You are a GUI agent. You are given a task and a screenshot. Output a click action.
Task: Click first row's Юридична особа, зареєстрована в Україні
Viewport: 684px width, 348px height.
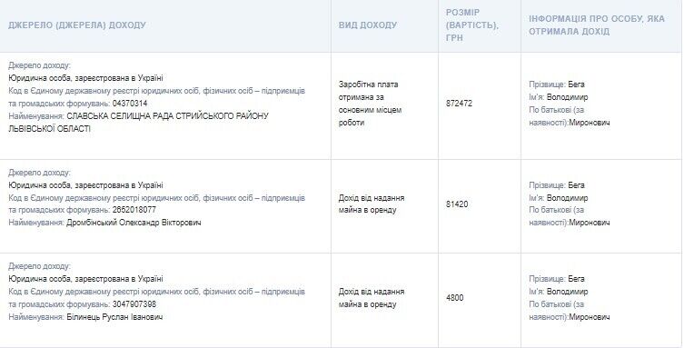pos(85,78)
